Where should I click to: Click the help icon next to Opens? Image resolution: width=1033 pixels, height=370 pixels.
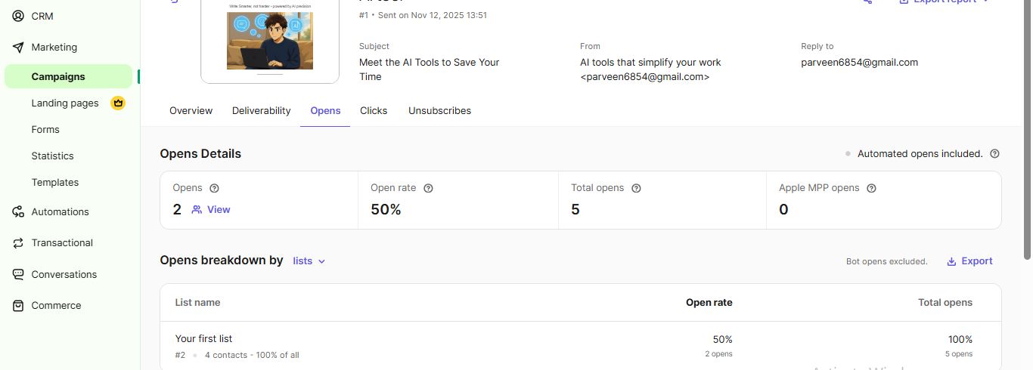[214, 188]
